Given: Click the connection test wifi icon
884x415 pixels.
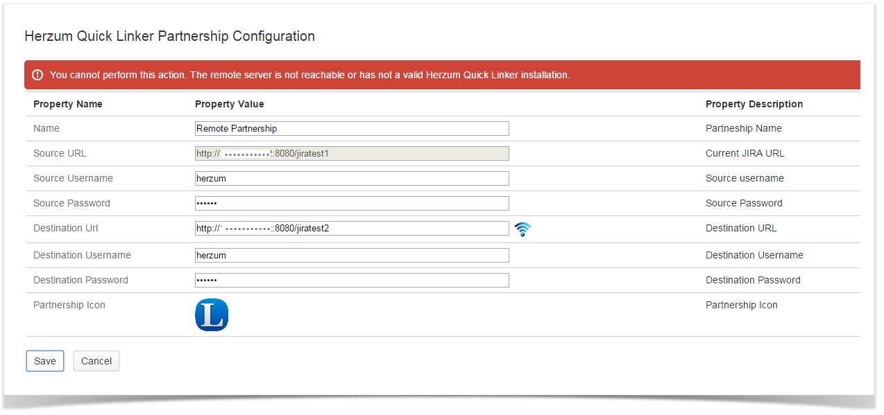Looking at the screenshot, I should coord(522,229).
